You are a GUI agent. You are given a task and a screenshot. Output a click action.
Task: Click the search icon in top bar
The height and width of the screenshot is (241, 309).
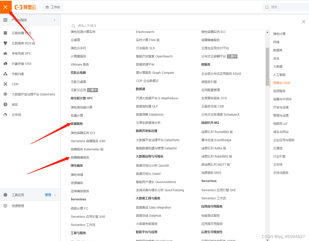pos(267,7)
